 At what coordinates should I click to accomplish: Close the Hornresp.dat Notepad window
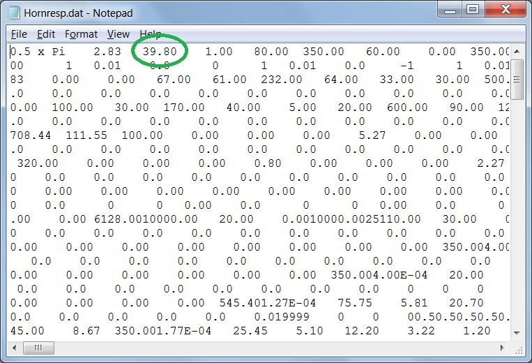pyautogui.click(x=506, y=10)
